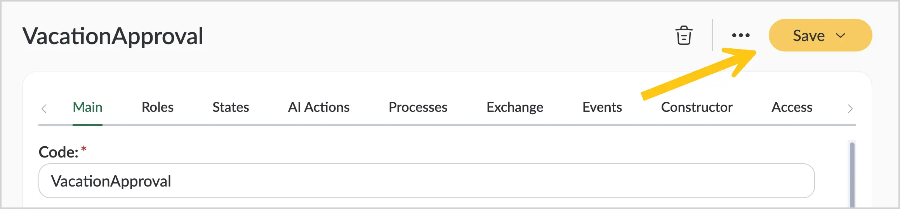Show more tabs with the right chevron
Screen dimensions: 900x209
850,108
